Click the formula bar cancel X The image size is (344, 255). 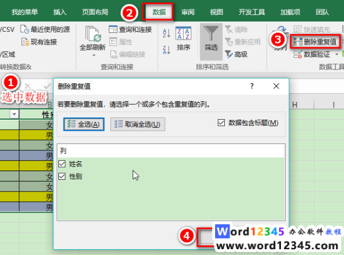27,86
